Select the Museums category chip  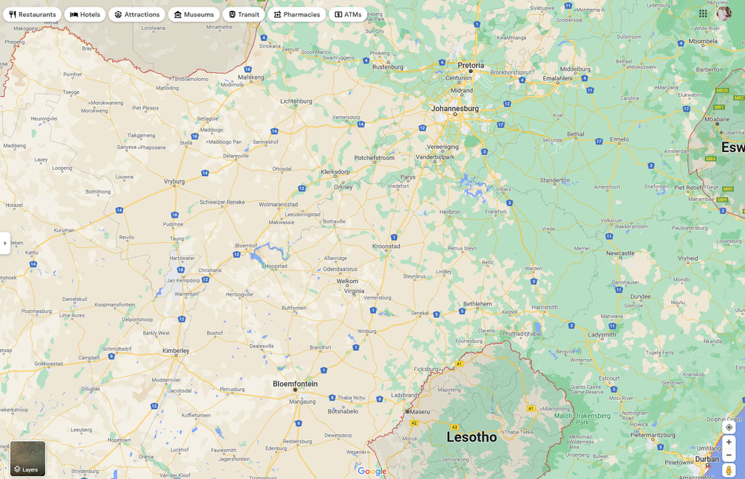194,14
